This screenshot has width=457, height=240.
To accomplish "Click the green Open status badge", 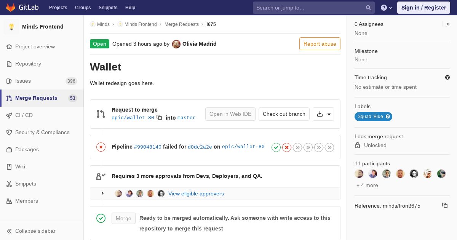I will 99,44.
